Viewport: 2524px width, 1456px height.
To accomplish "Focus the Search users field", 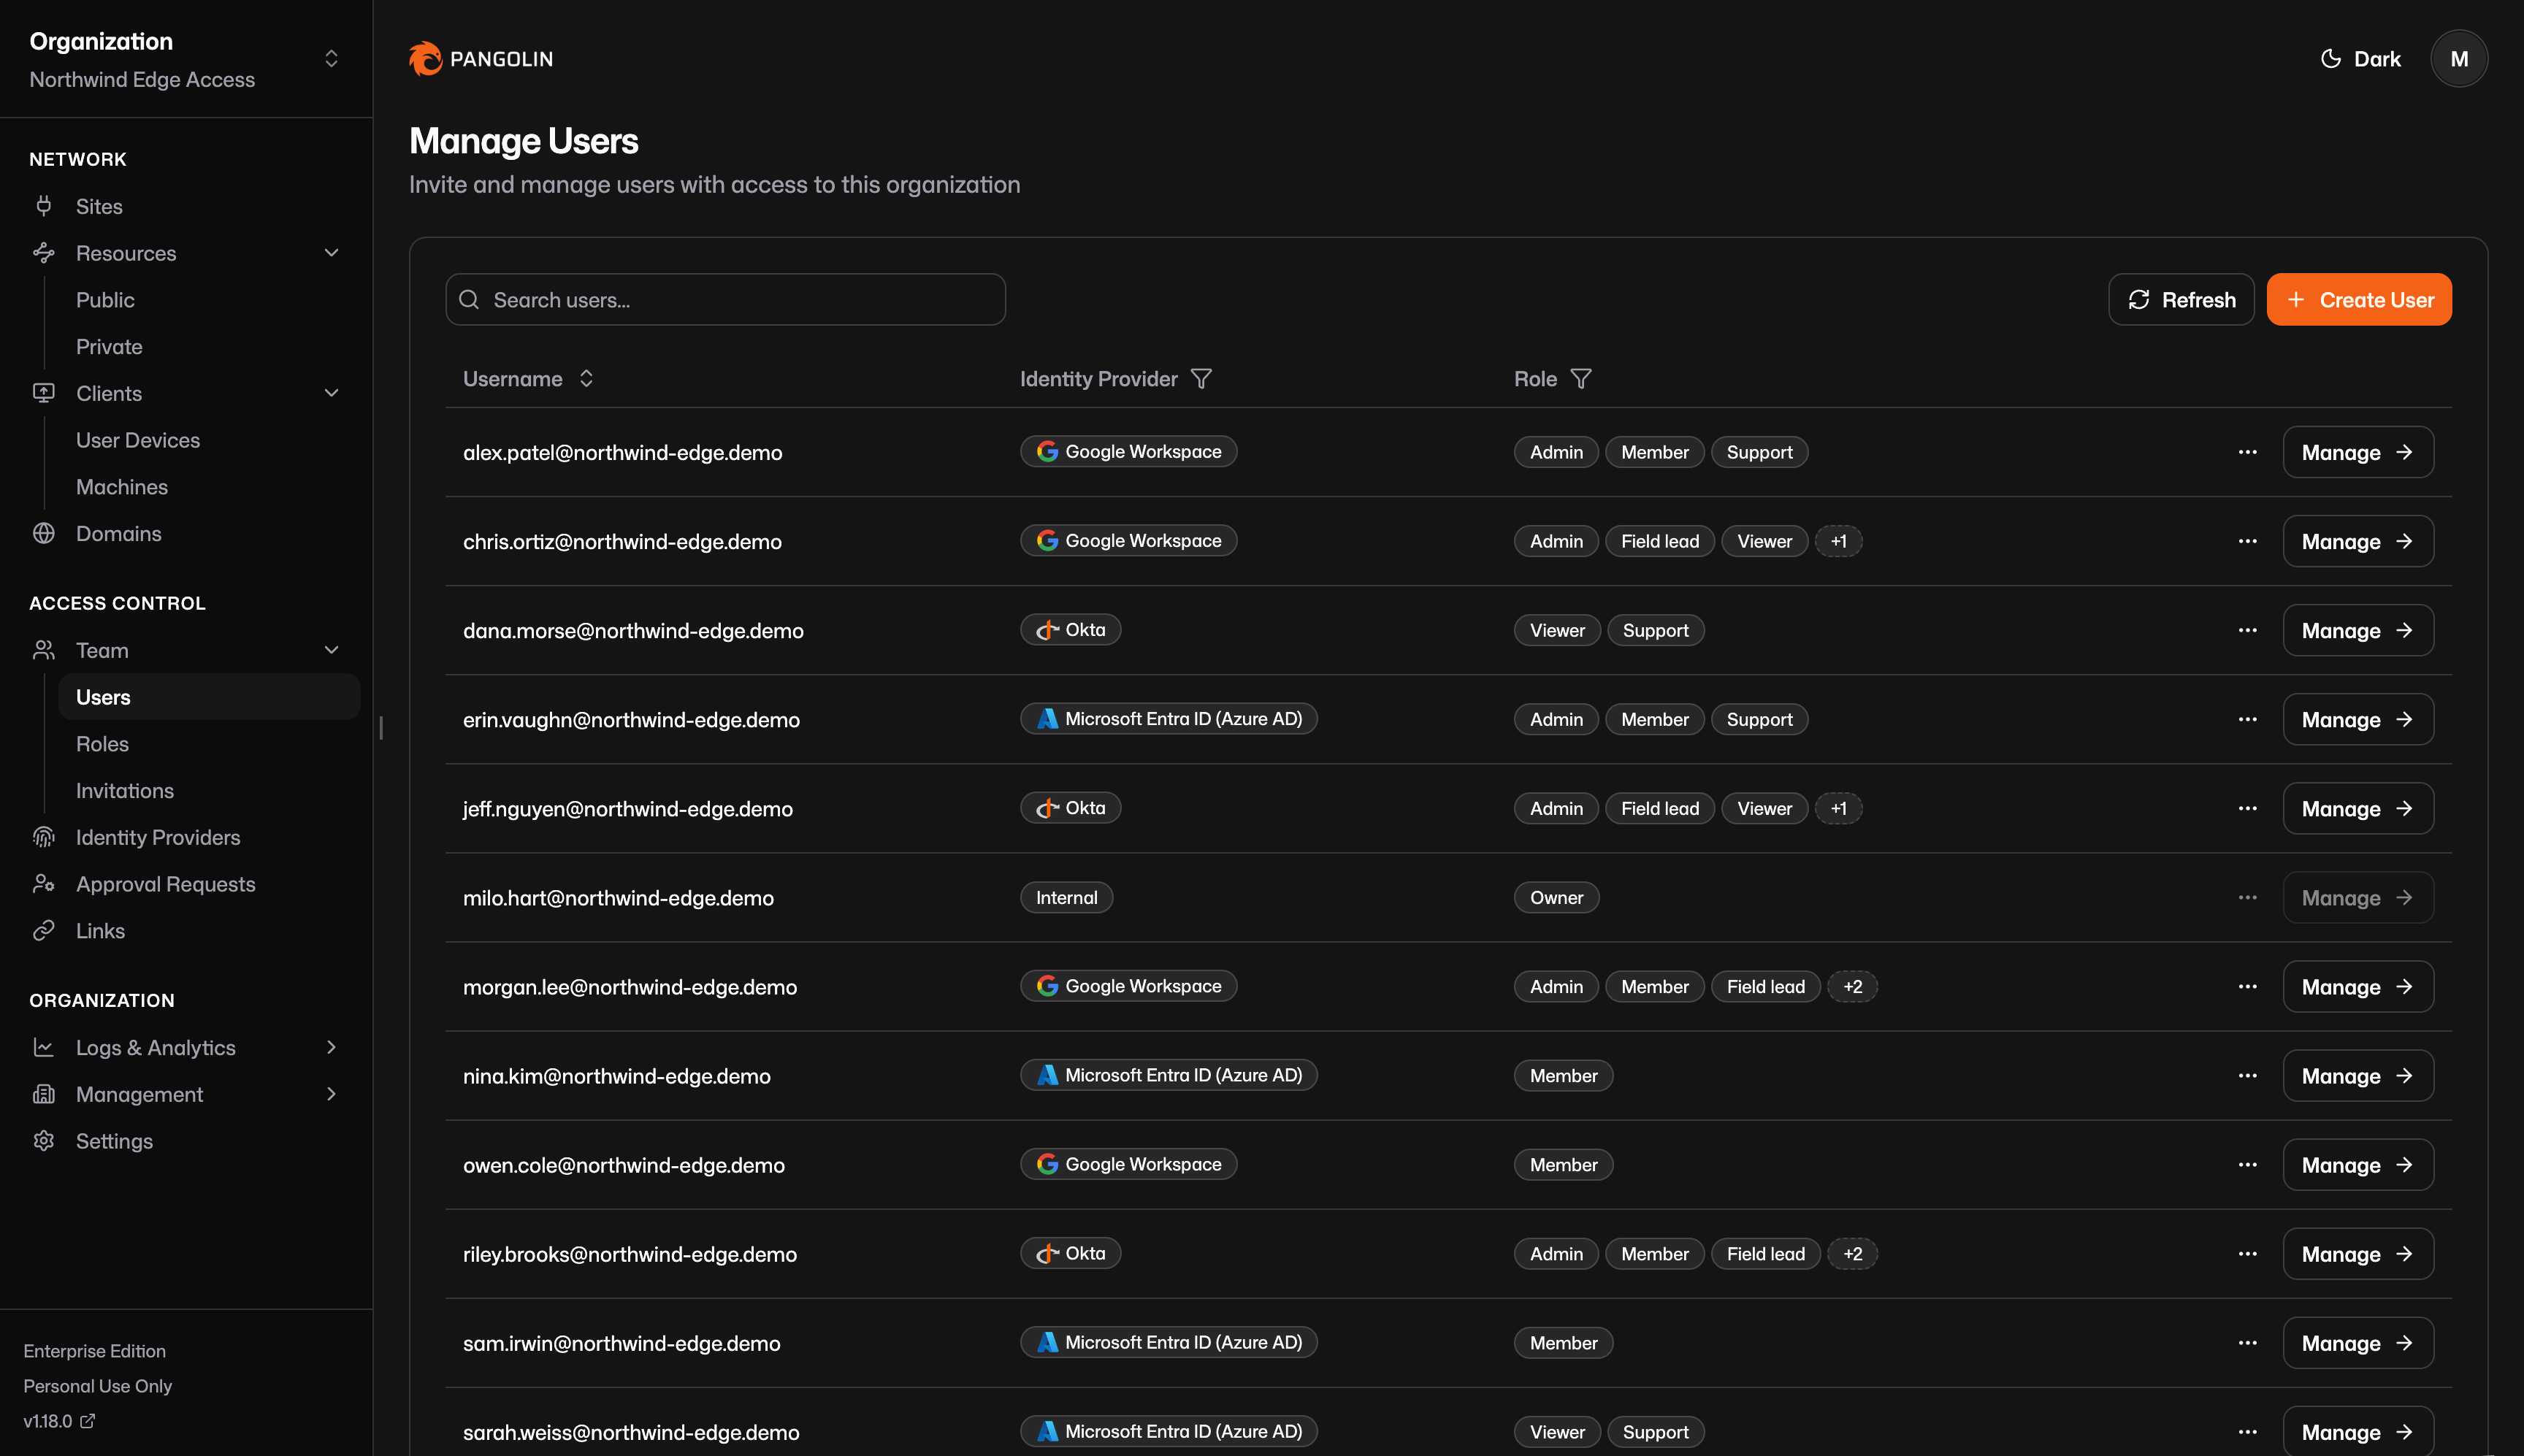I will click(x=725, y=300).
